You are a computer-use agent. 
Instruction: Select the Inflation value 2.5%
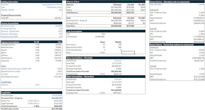[37, 85]
